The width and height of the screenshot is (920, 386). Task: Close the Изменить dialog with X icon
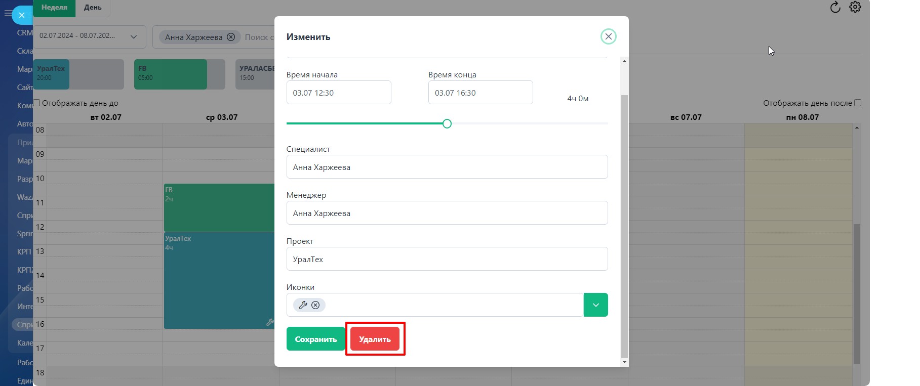608,36
